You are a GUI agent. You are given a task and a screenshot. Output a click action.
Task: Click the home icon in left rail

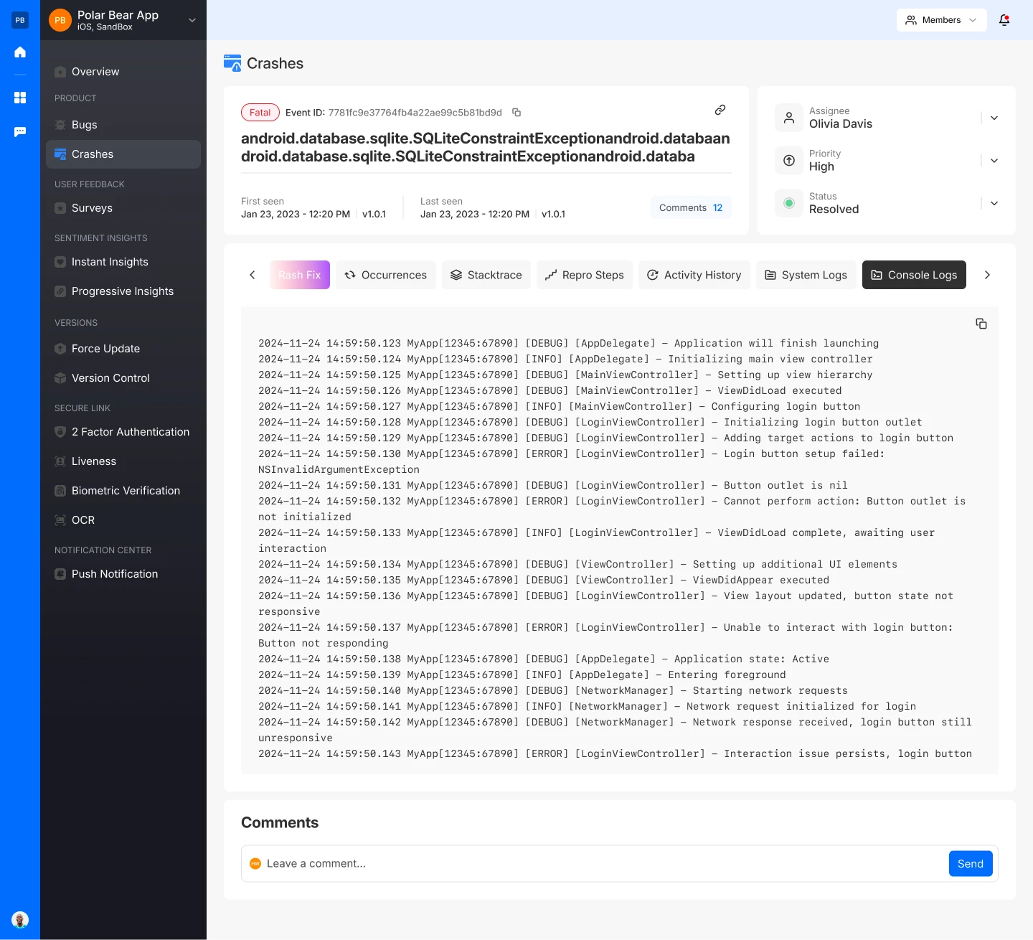(20, 52)
